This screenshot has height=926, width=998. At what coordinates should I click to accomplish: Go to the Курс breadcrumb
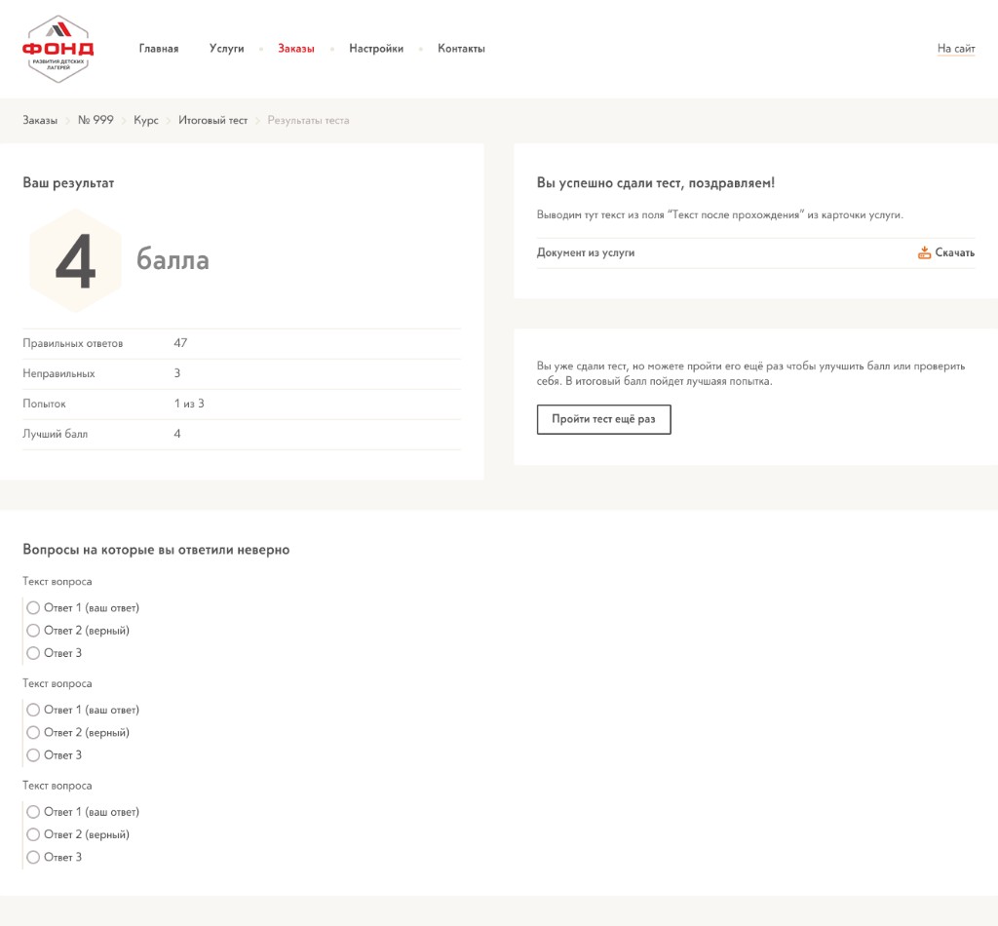(x=146, y=120)
